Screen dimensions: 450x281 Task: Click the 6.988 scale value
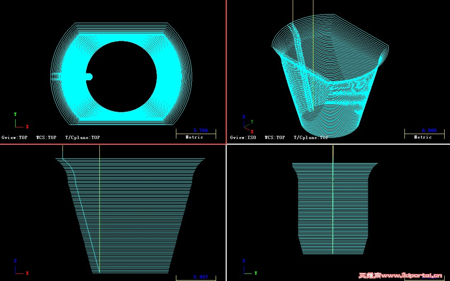point(429,131)
